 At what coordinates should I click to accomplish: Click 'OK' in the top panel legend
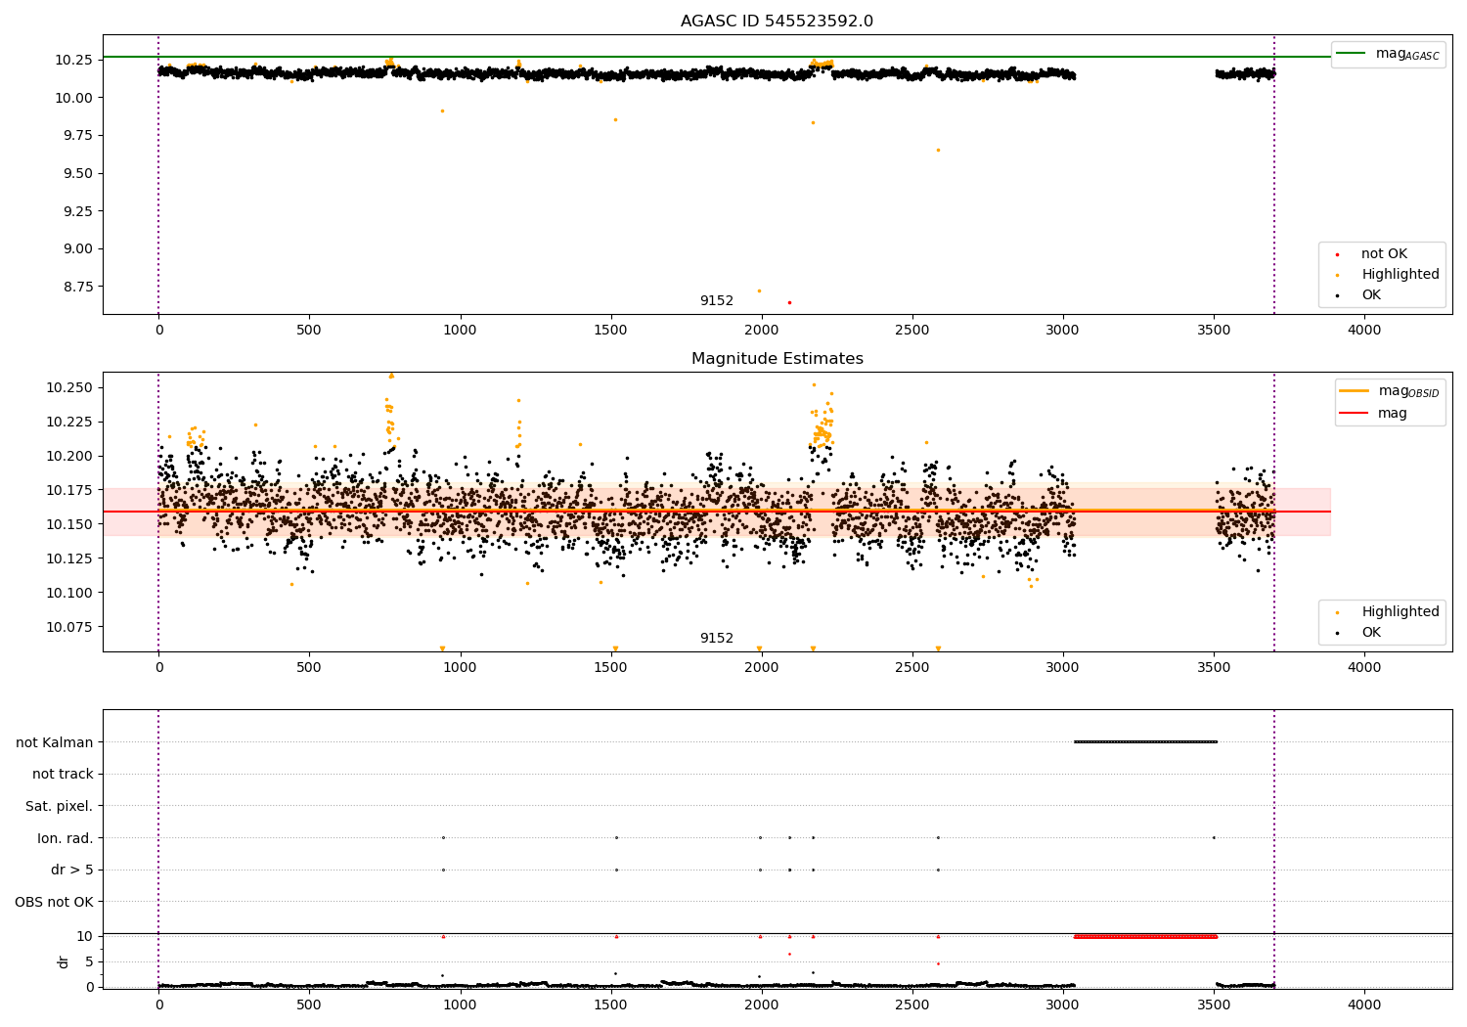point(1371,295)
